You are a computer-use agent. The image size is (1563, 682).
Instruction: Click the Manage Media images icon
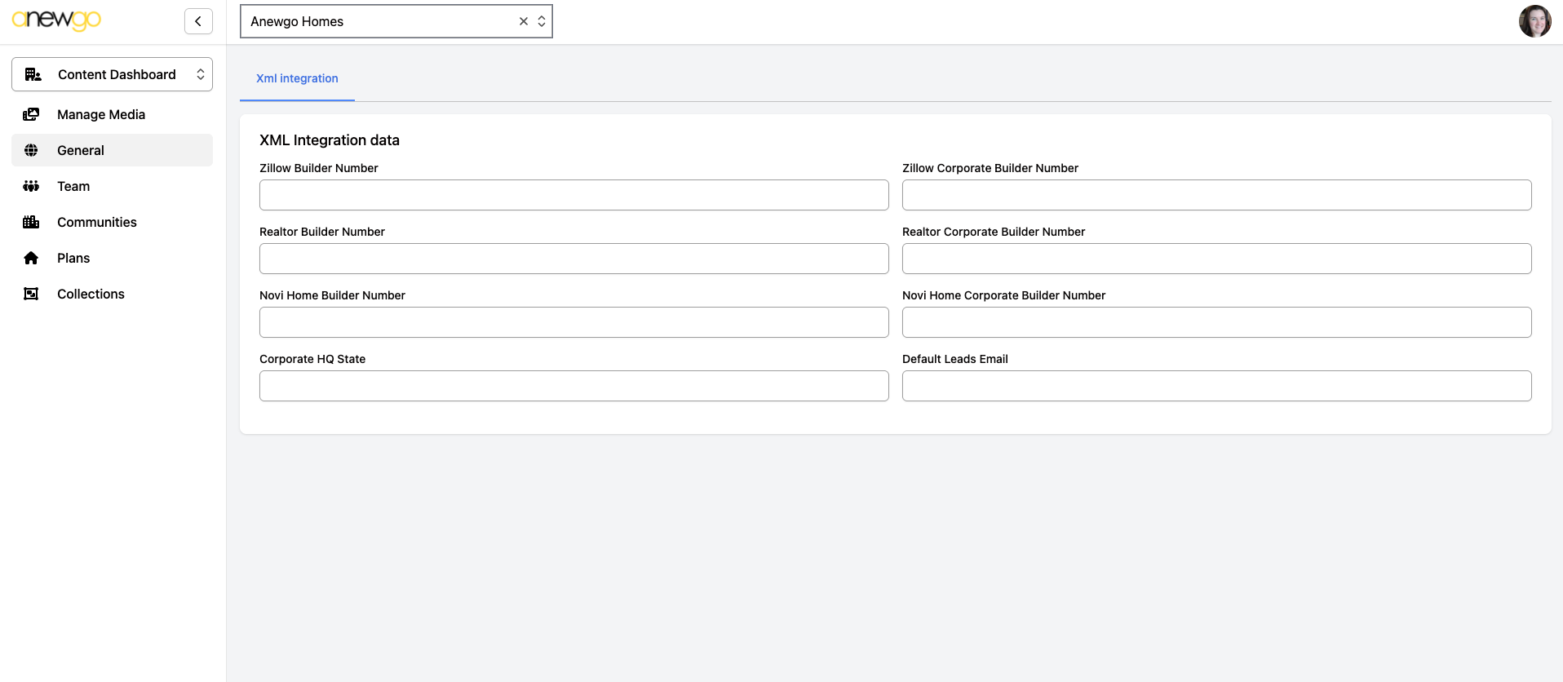31,114
